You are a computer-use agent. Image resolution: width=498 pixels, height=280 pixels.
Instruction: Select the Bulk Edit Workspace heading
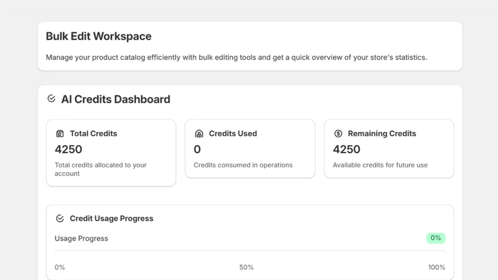pyautogui.click(x=98, y=36)
